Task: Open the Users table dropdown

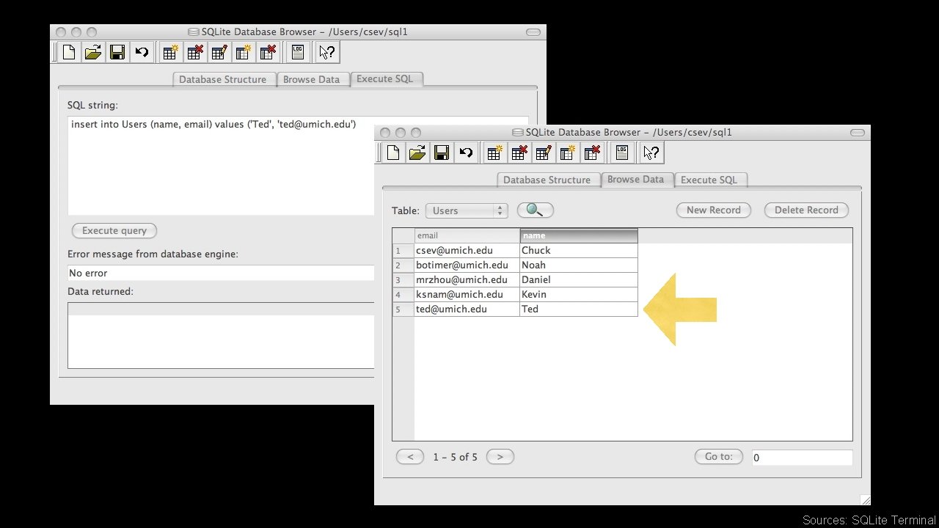Action: point(467,210)
